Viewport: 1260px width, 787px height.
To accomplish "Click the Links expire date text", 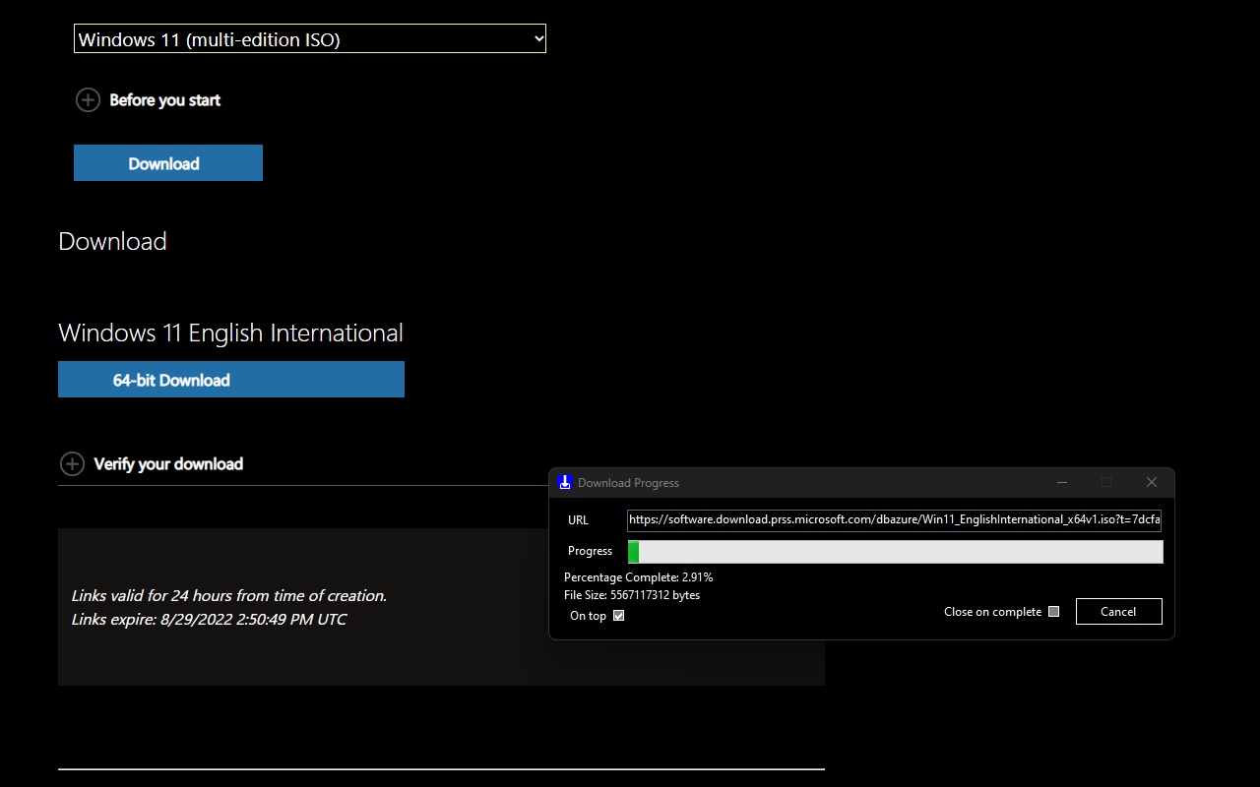I will [x=209, y=619].
